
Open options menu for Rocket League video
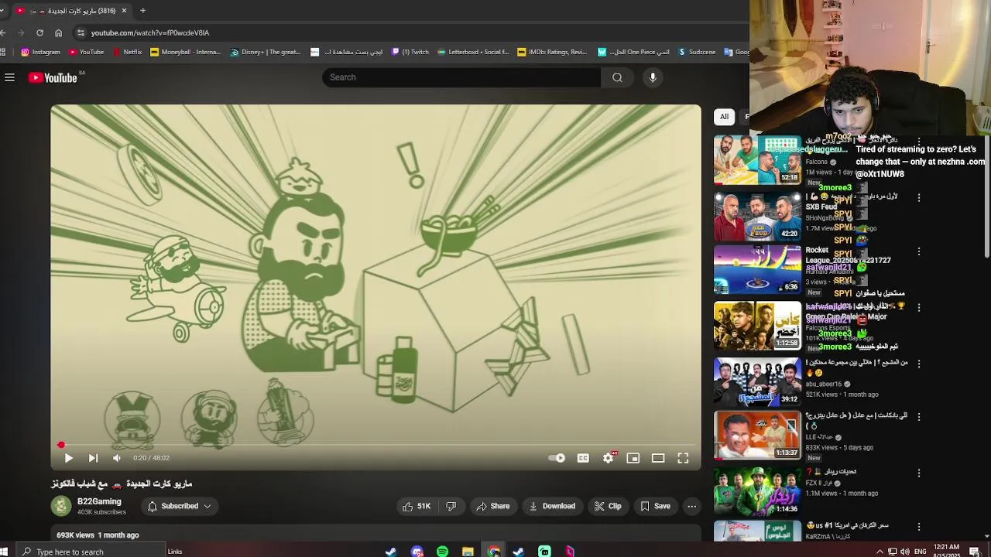(919, 251)
